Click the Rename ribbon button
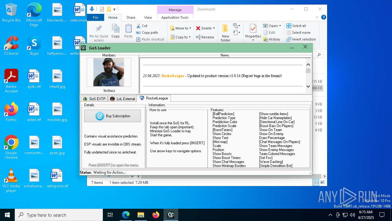The width and height of the screenshot is (392, 221). click(x=205, y=37)
